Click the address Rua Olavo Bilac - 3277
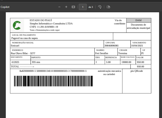 [23, 53]
